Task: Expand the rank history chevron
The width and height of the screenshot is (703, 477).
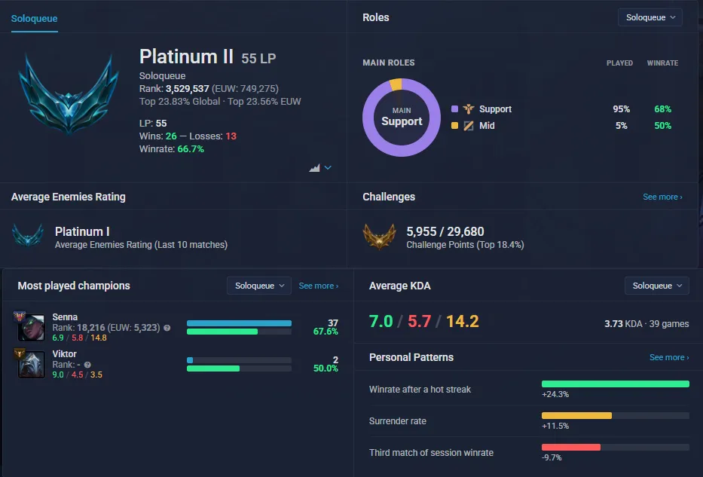Action: point(328,168)
